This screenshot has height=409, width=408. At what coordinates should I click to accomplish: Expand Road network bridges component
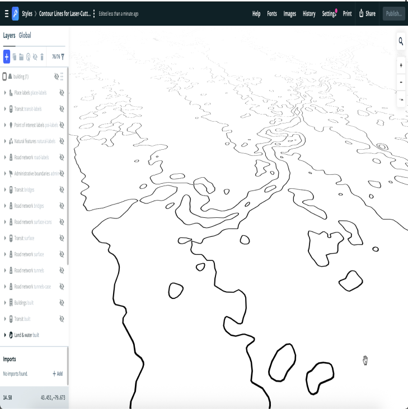click(5, 206)
